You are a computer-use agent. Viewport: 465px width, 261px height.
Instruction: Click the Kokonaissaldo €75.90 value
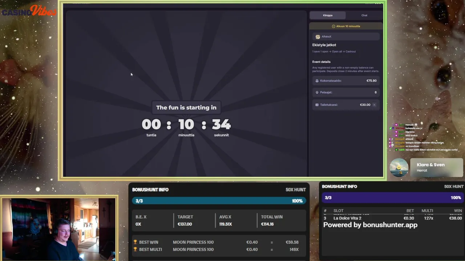click(371, 81)
